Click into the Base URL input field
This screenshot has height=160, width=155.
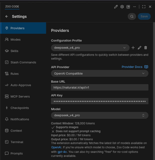point(100,87)
